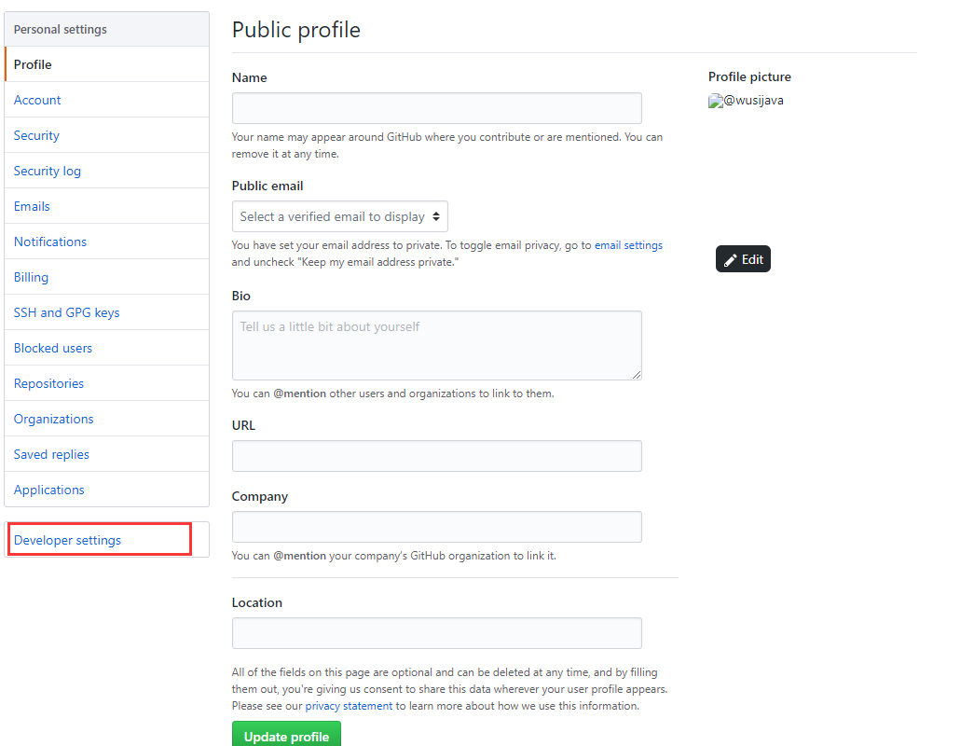Click the green Update profile button
The image size is (974, 746).
point(286,735)
